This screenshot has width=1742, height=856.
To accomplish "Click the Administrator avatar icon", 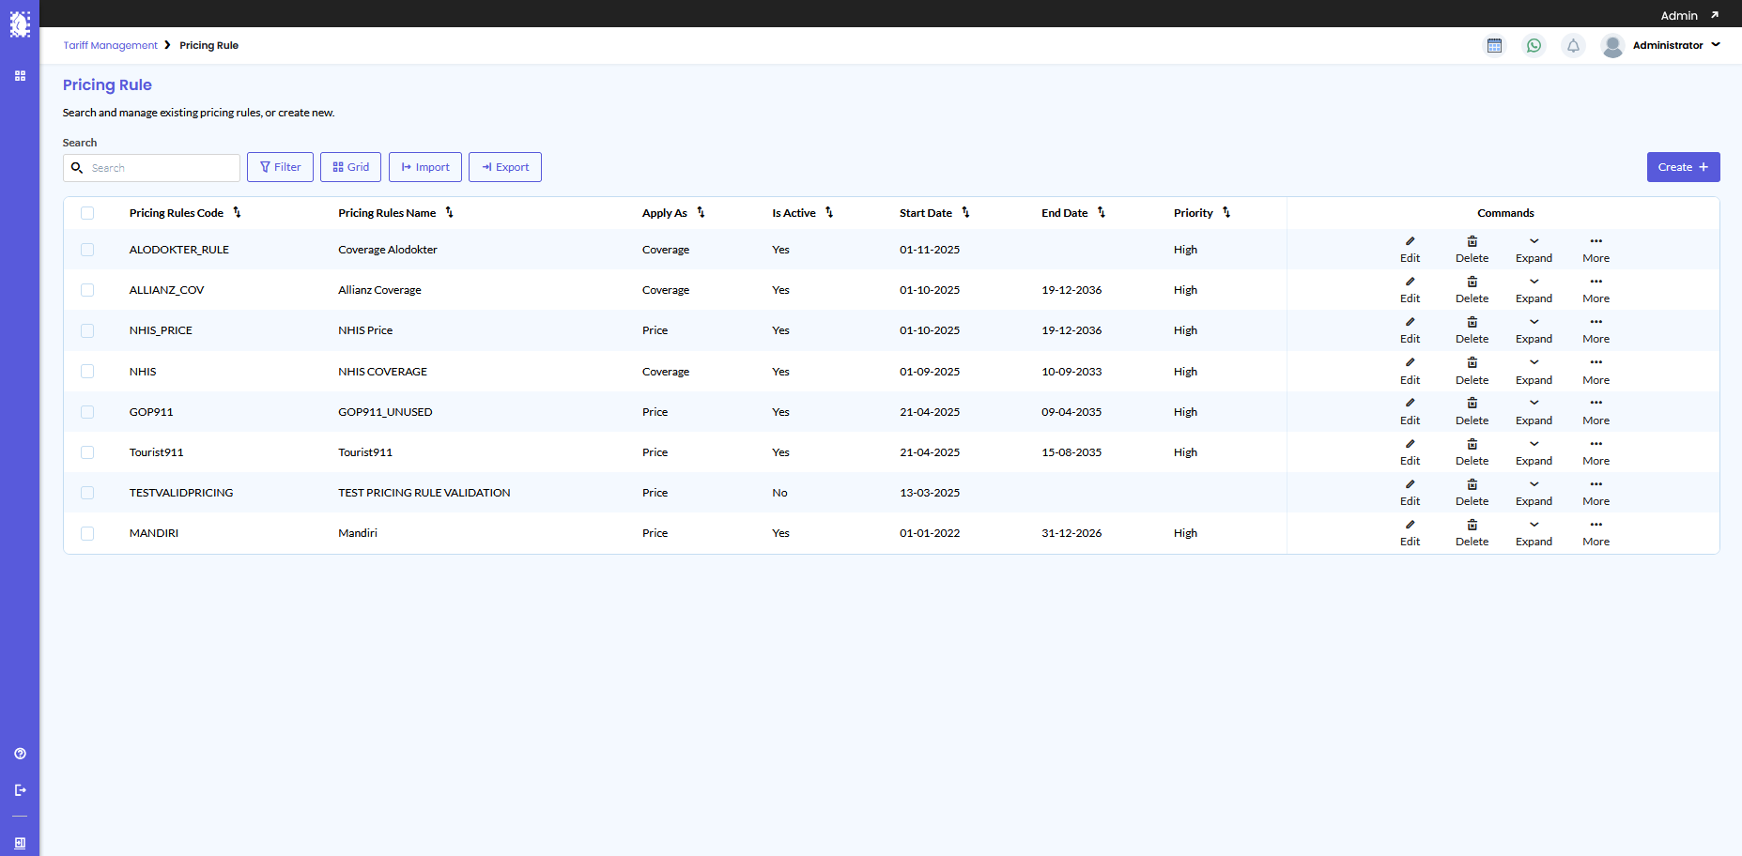I will coord(1612,45).
